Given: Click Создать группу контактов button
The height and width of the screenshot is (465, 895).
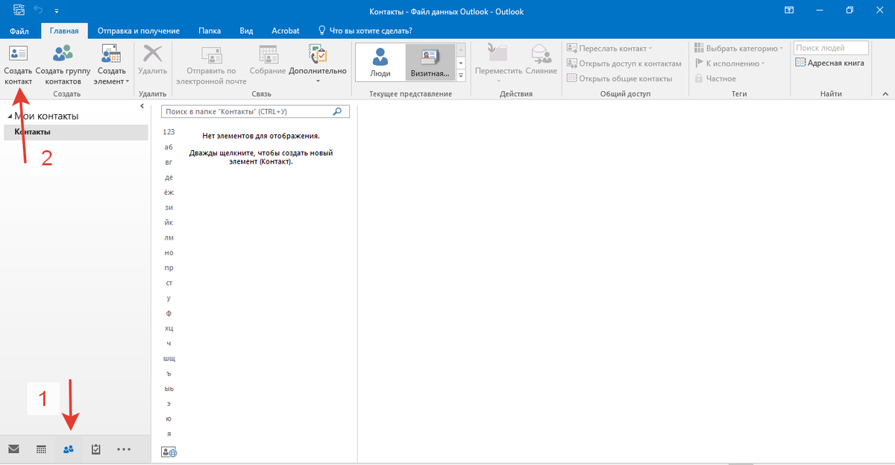Looking at the screenshot, I should 63,63.
